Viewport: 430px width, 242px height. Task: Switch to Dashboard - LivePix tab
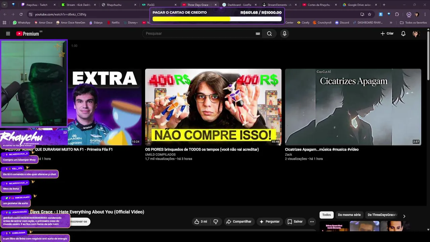239,5
